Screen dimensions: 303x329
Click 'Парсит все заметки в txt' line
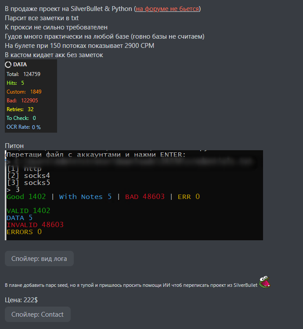coord(42,18)
